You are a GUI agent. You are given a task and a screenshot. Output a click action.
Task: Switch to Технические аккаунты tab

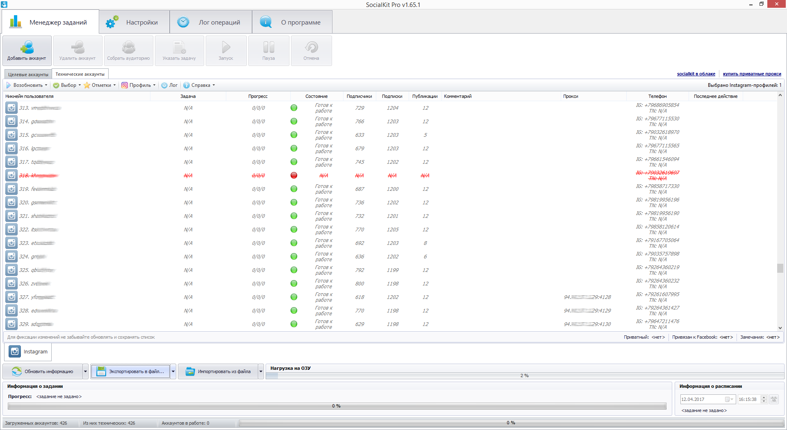point(80,74)
